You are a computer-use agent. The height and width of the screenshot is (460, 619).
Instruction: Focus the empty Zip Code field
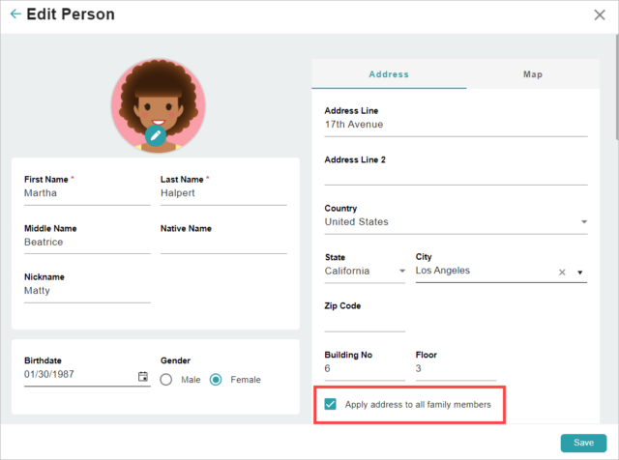(365, 321)
